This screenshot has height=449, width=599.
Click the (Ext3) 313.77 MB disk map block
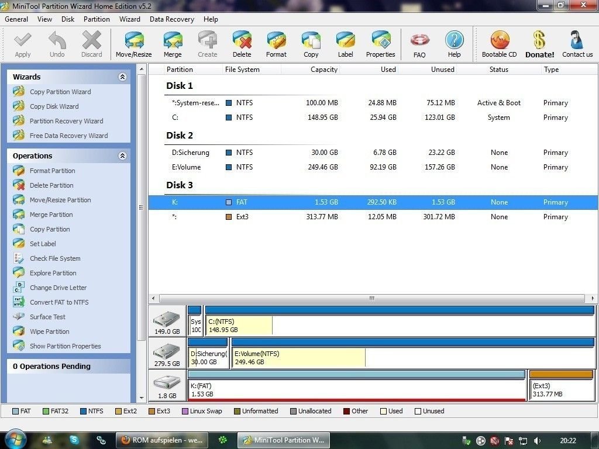(561, 385)
